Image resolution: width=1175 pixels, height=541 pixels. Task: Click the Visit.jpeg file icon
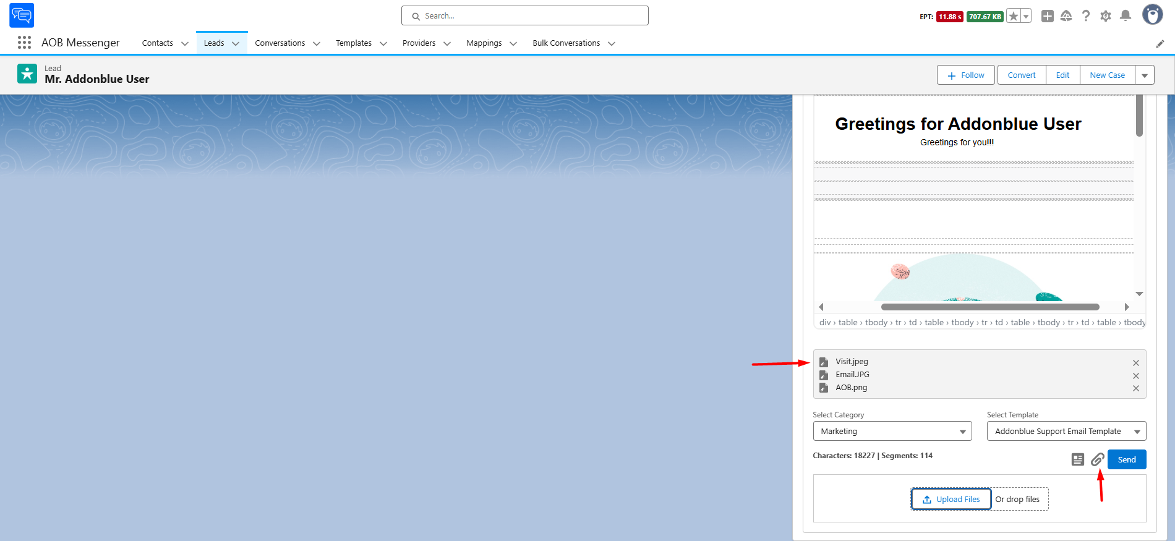824,362
